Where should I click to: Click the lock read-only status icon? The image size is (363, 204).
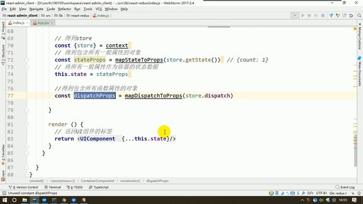pyautogui.click(x=353, y=193)
